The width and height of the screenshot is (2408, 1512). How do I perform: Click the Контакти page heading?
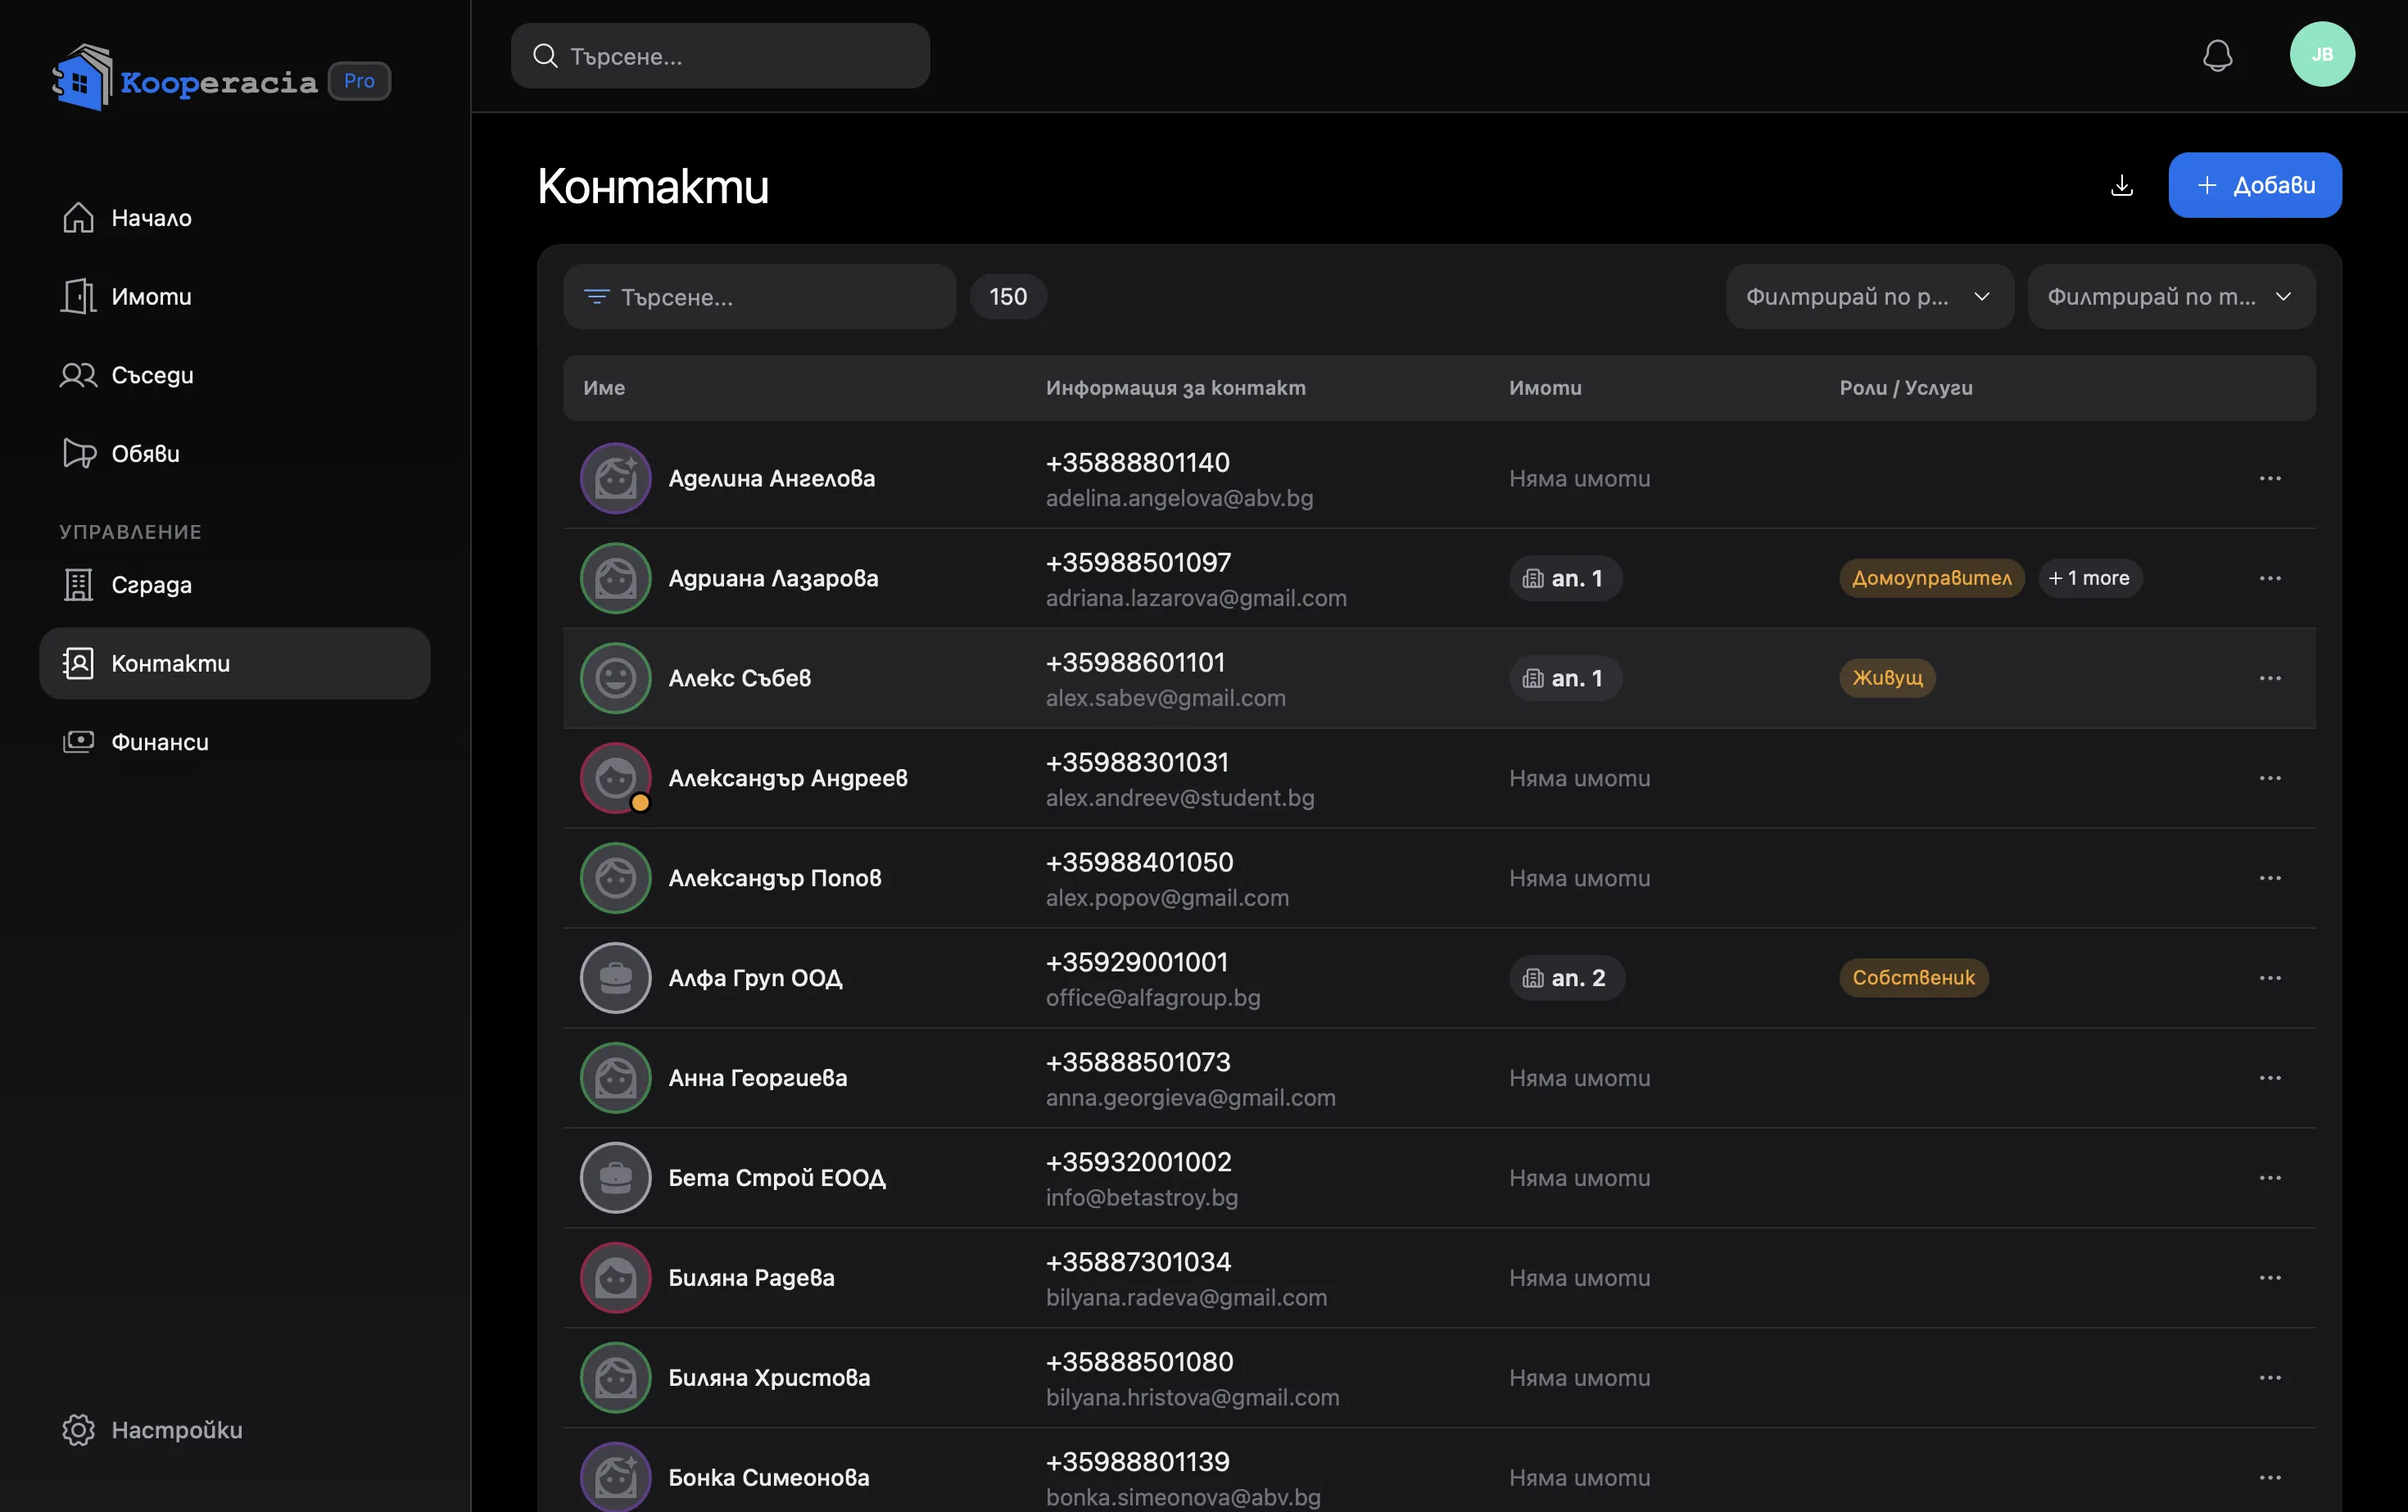pos(653,187)
